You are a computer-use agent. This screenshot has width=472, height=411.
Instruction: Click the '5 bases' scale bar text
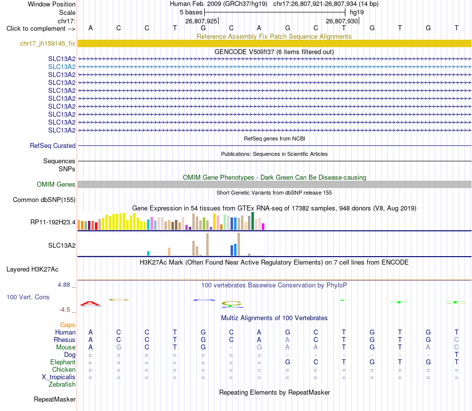191,12
